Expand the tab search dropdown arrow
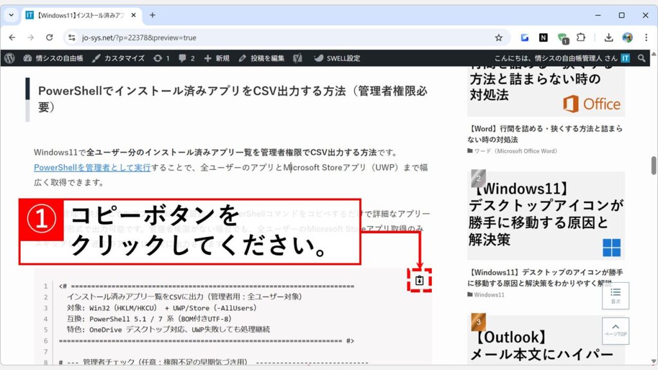The width and height of the screenshot is (658, 370). 11,15
